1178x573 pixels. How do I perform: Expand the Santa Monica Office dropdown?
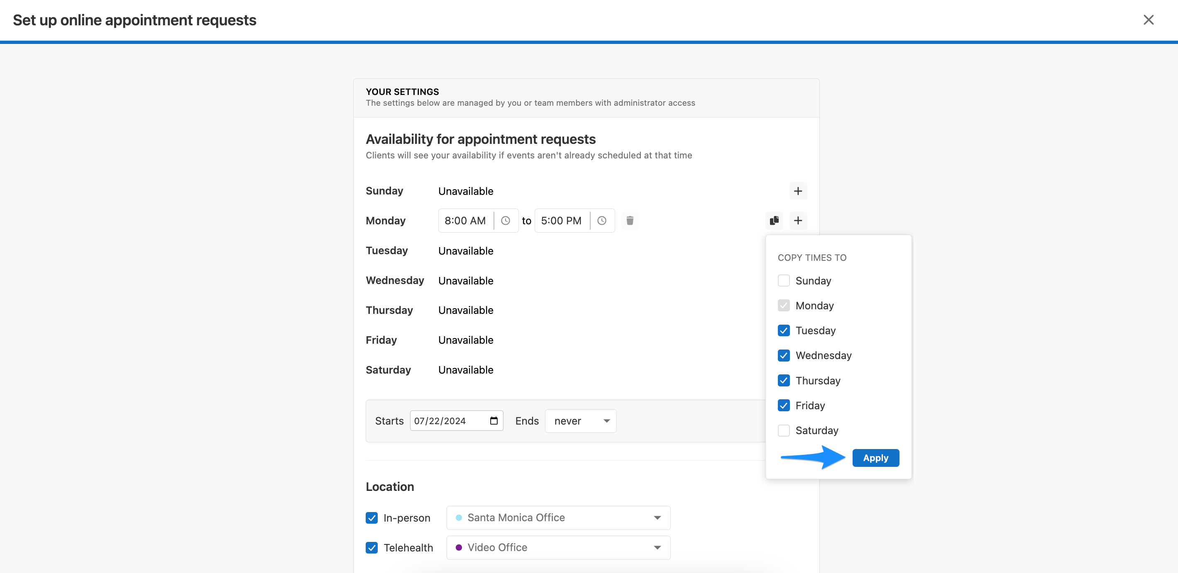pyautogui.click(x=558, y=518)
